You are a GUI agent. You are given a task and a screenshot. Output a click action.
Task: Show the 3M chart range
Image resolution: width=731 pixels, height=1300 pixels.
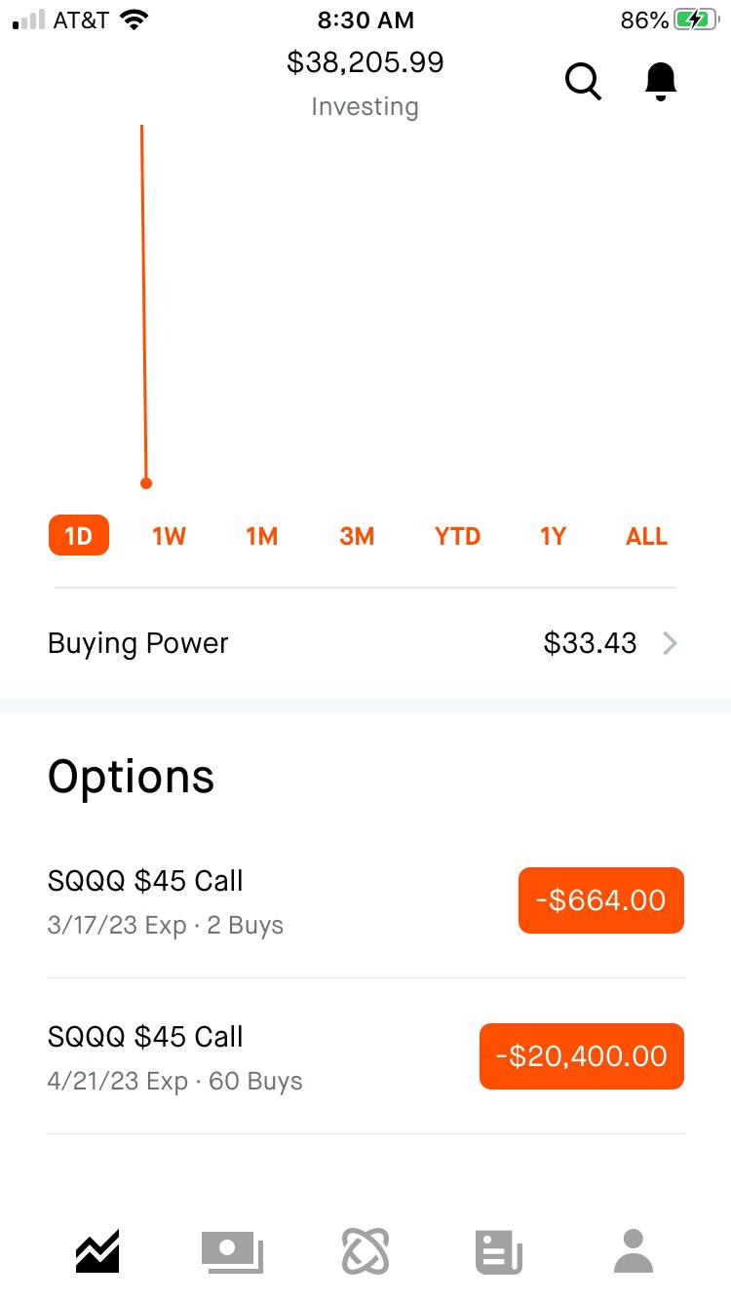(x=357, y=536)
